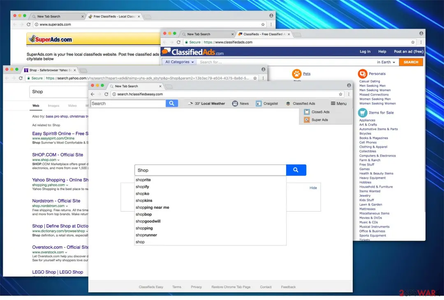The height and width of the screenshot is (300, 444).
Task: Choose the 'shoprite' search suggestion
Action: click(143, 180)
